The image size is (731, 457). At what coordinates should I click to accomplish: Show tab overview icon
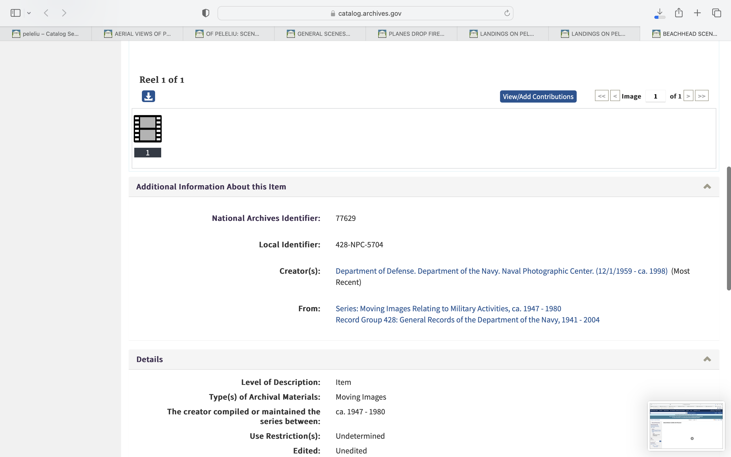(x=717, y=13)
